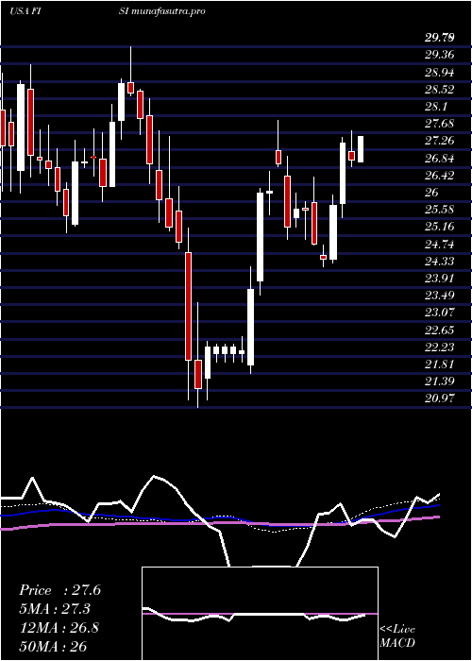Select the 20.97 price axis label

coord(440,398)
